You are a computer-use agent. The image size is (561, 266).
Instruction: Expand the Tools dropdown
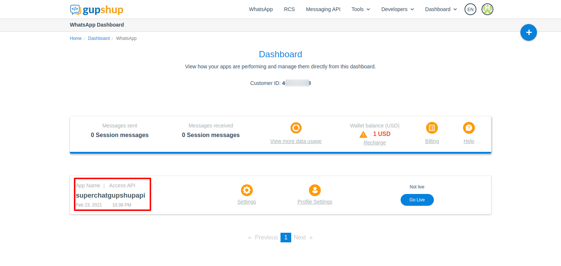point(361,9)
